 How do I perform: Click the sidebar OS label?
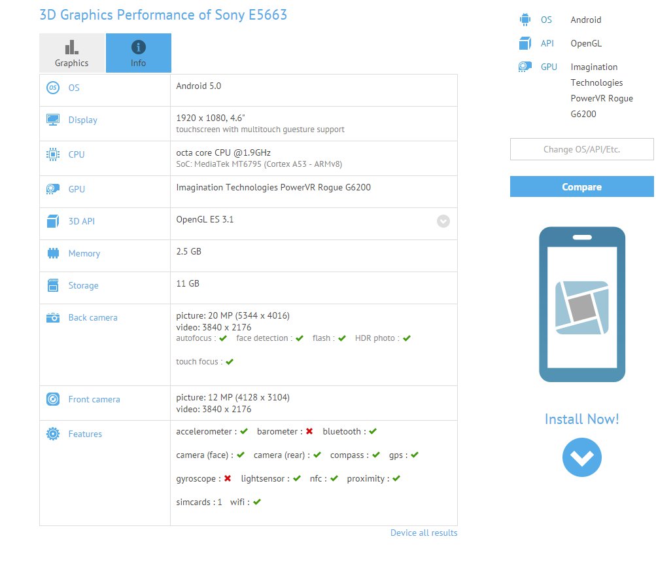click(x=546, y=20)
